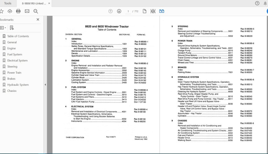Upload file with the cloud icon
Screen dimensions: 268x154
(x=10, y=11)
